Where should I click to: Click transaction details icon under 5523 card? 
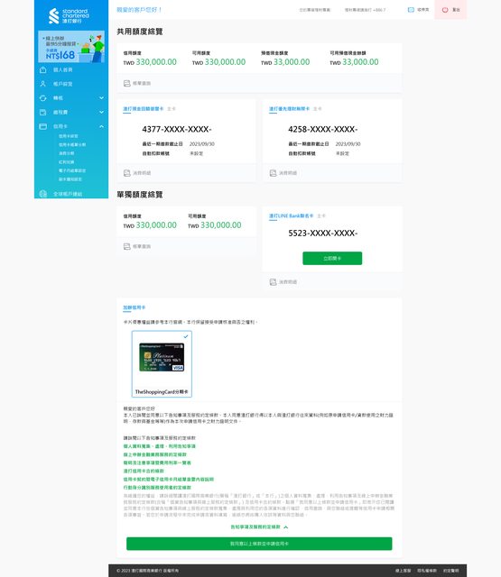click(x=273, y=282)
